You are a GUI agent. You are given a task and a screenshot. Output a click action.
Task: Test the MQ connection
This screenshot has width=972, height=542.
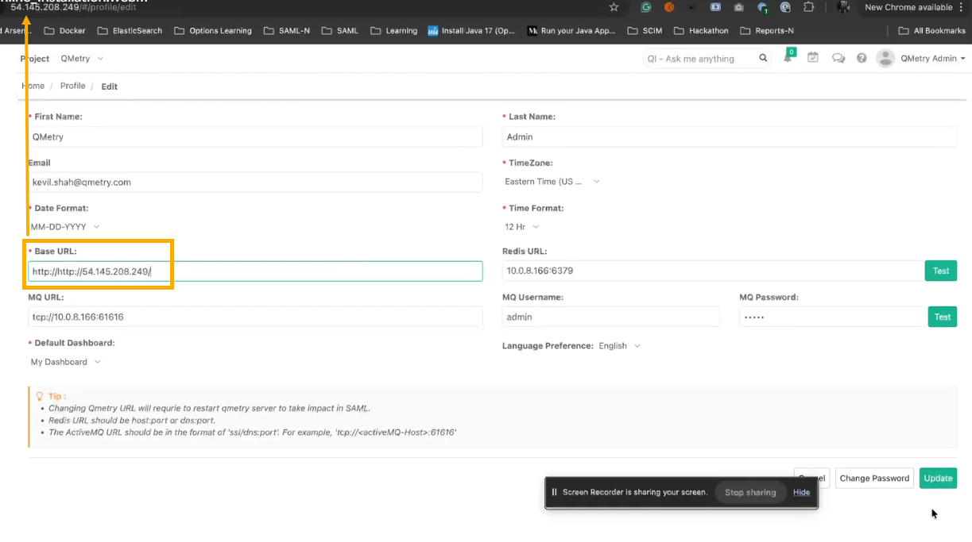click(x=943, y=317)
